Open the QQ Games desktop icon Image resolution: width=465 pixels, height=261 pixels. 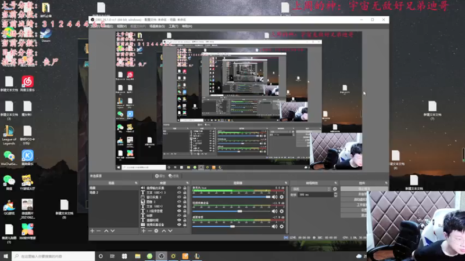pos(9,207)
